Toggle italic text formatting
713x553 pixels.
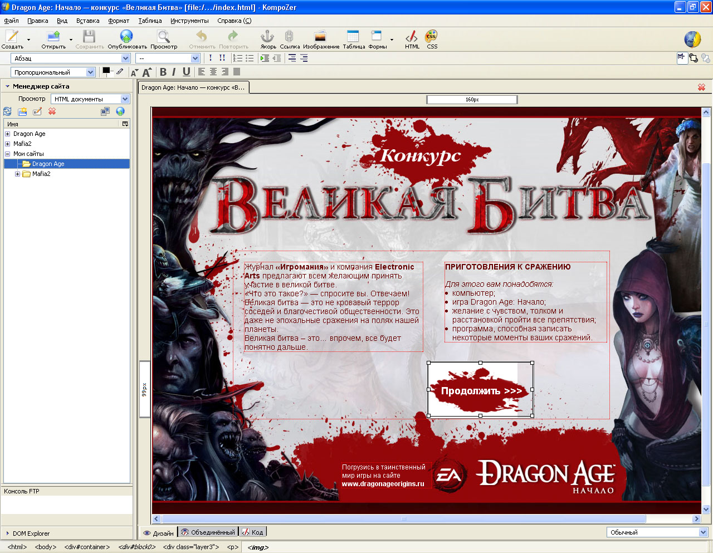(x=174, y=72)
